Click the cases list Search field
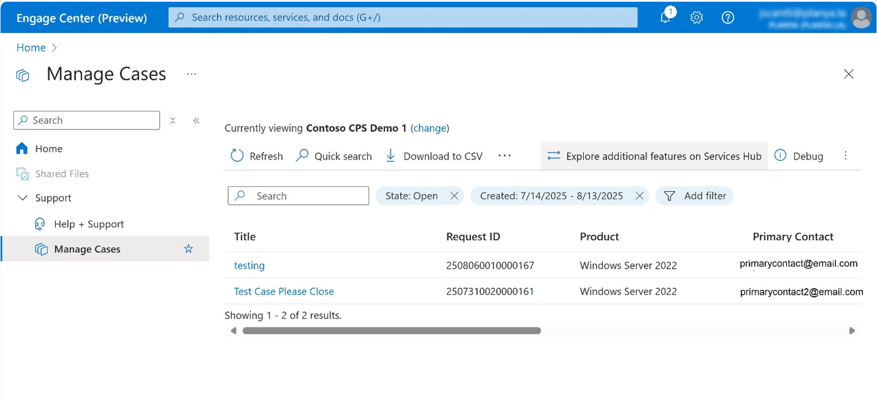 click(298, 196)
